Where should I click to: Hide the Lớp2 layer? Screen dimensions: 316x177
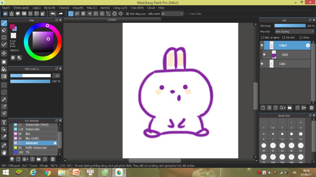264,55
